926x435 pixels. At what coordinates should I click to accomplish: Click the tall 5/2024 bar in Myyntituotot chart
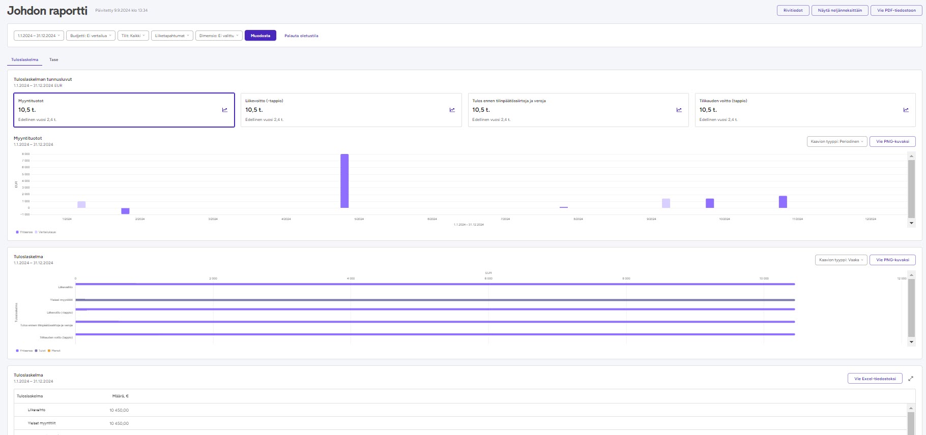(x=344, y=181)
